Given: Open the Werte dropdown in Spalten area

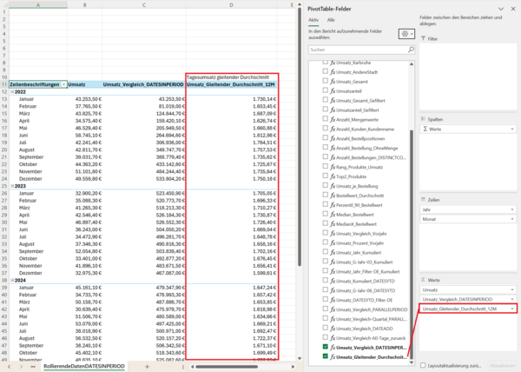Looking at the screenshot, I should click(513, 129).
